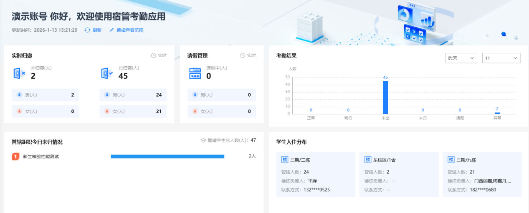Image resolution: width=529 pixels, height=213 pixels.
Task: Click the welcome heading 演示账号 你好
Action: tap(88, 17)
